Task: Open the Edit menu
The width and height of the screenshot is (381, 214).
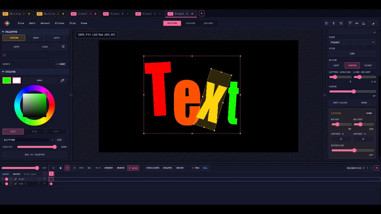Action: point(32,23)
